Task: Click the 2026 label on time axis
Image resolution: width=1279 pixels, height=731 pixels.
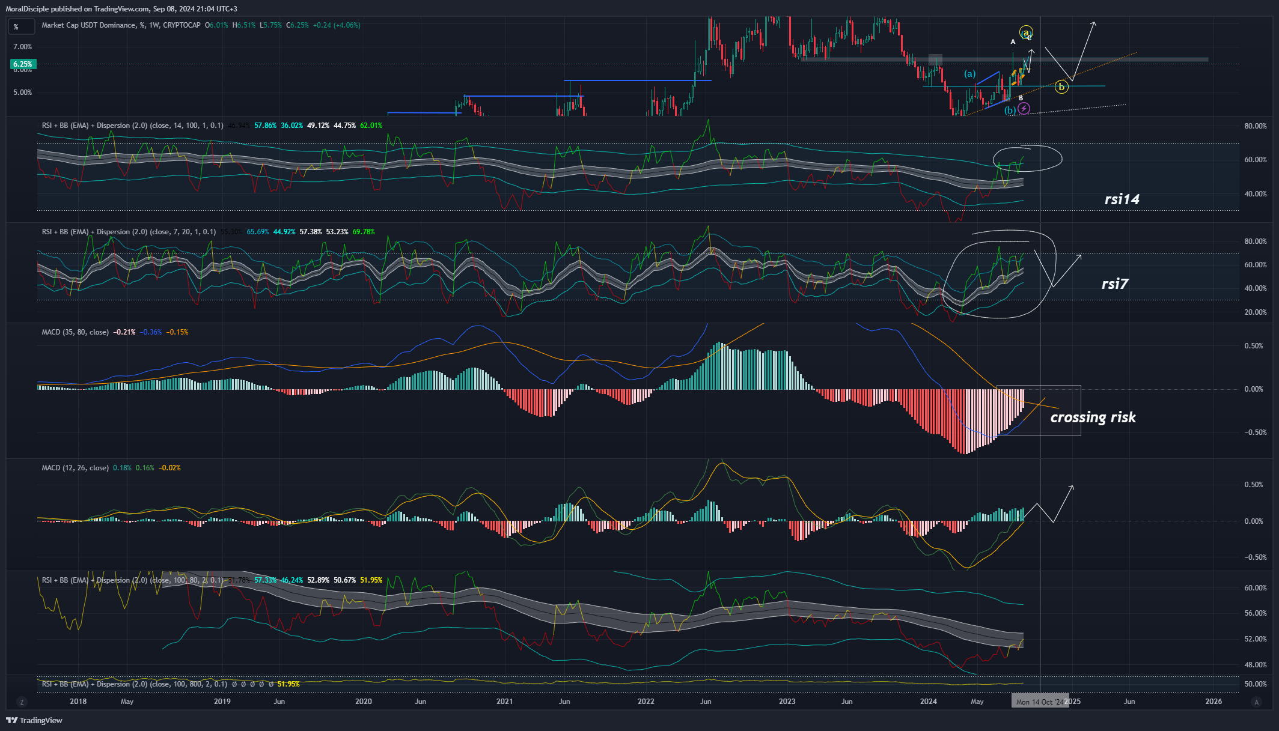Action: (1213, 702)
